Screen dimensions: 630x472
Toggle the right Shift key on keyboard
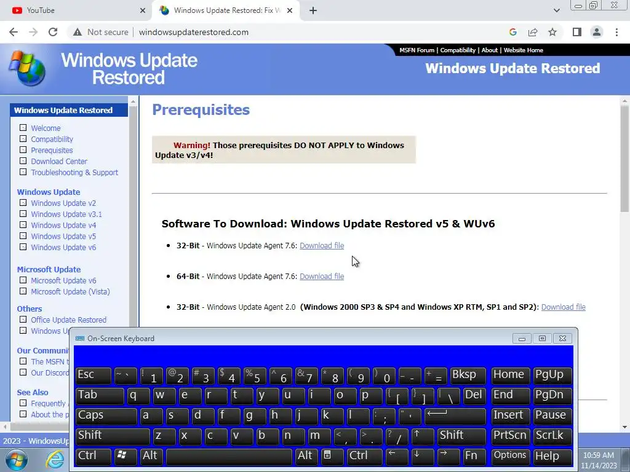coord(461,436)
